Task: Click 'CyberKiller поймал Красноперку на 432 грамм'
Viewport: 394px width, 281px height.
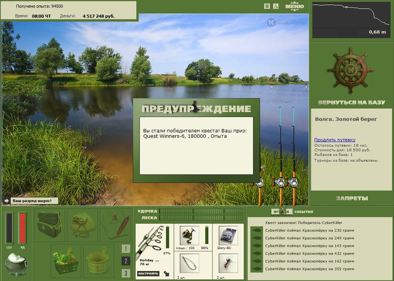Action: coord(310,253)
